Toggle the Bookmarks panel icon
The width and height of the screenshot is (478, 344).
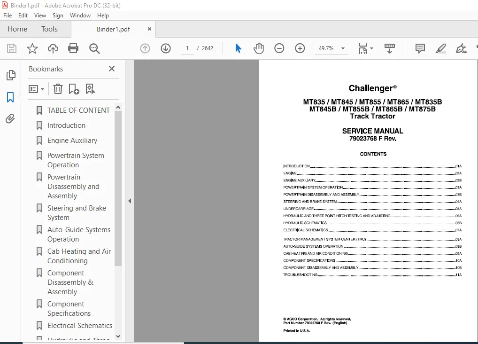tap(10, 97)
